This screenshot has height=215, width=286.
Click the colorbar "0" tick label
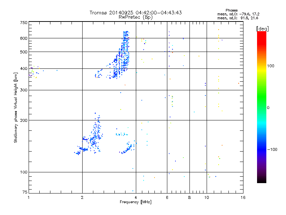pyautogui.click(x=268, y=108)
